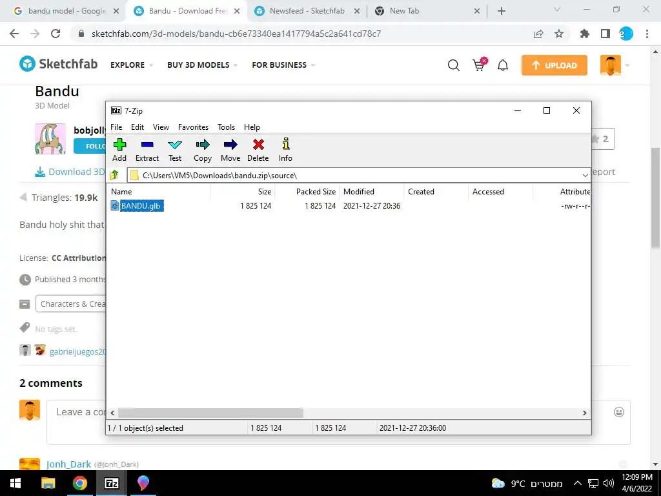Open the Help menu in 7-Zip

(x=252, y=127)
